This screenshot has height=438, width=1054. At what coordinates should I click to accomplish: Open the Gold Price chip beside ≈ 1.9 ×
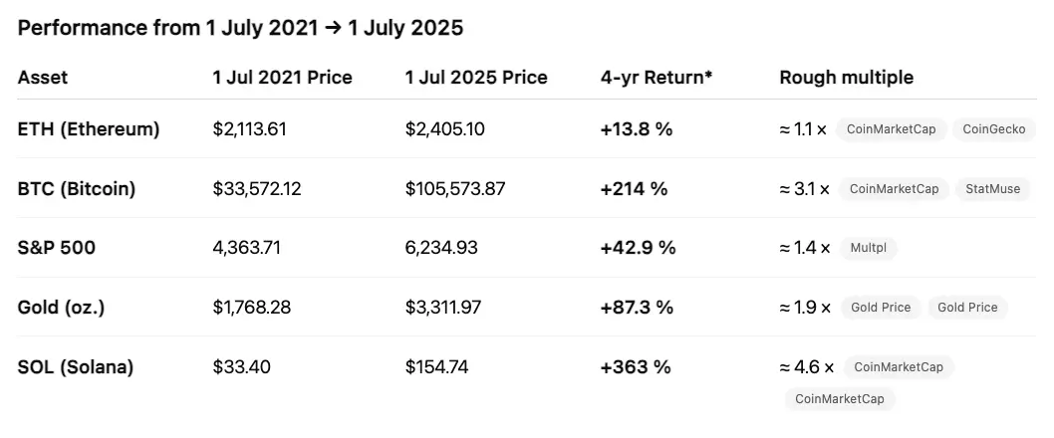pos(881,308)
